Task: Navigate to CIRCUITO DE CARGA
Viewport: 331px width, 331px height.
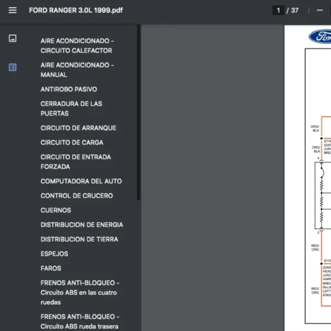Action: 72,142
